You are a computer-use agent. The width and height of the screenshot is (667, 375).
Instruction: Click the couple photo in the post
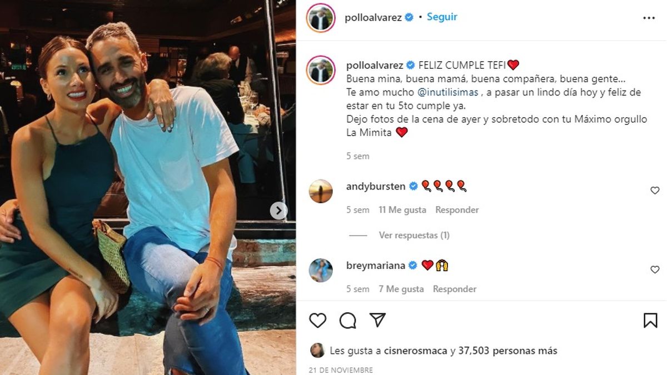click(x=148, y=187)
